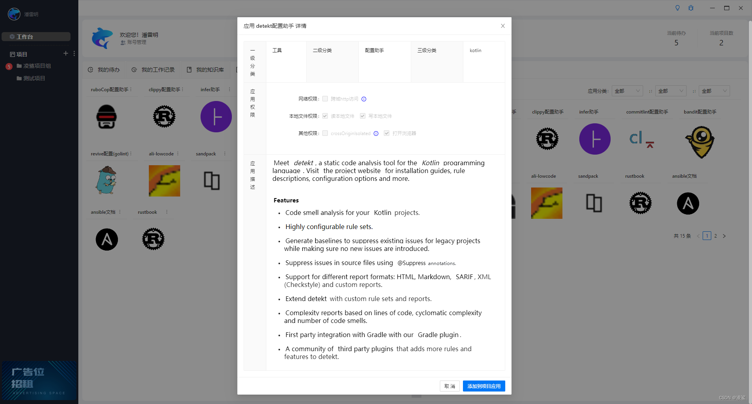Add a new project with plus icon
752x404 pixels.
[66, 53]
